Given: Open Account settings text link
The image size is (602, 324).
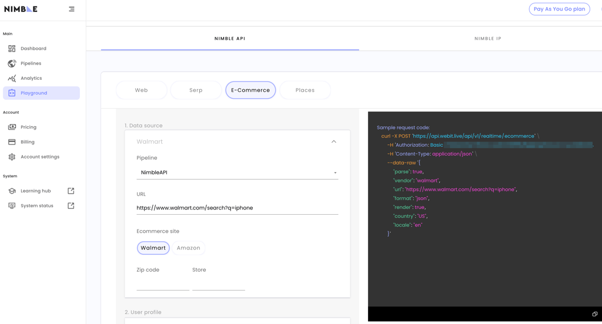Looking at the screenshot, I should (x=40, y=157).
